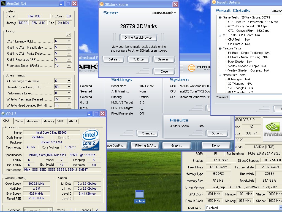Click the Processor #1 selection dropdown
Viewport: 282px width, 212px height.
point(38,210)
